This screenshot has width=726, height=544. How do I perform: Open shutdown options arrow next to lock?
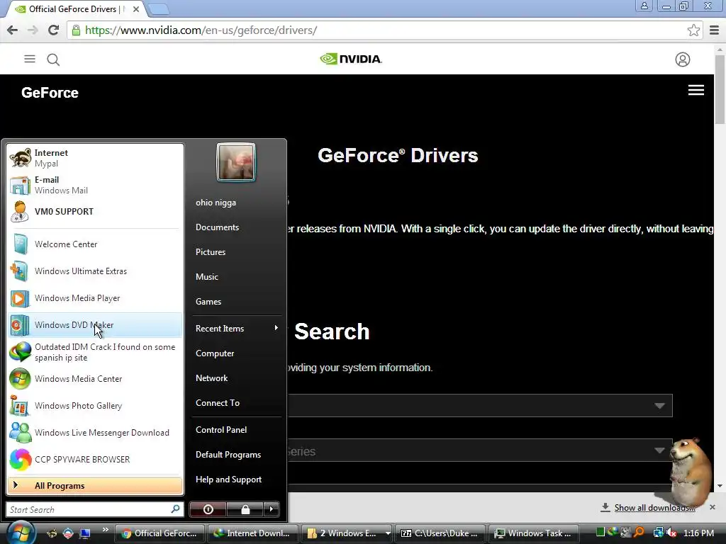point(272,509)
